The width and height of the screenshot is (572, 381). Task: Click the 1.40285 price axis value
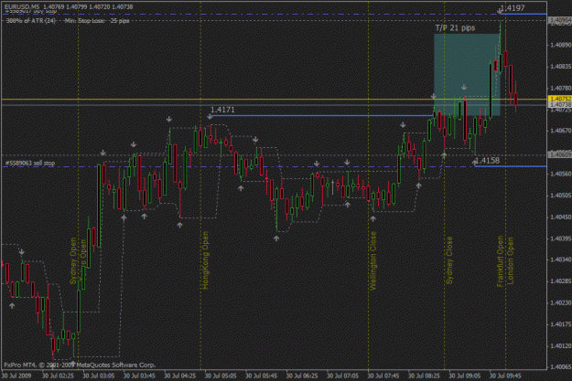pos(561,280)
